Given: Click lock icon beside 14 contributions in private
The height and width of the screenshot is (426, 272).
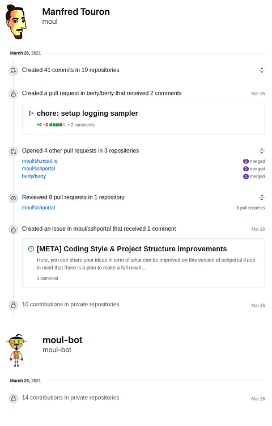Looking at the screenshot, I should (13, 399).
